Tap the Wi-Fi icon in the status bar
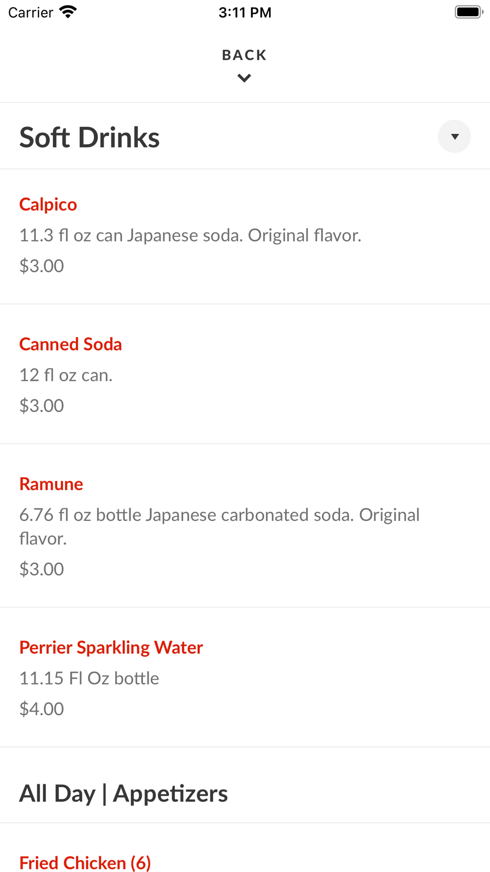Image resolution: width=490 pixels, height=872 pixels. [x=68, y=12]
